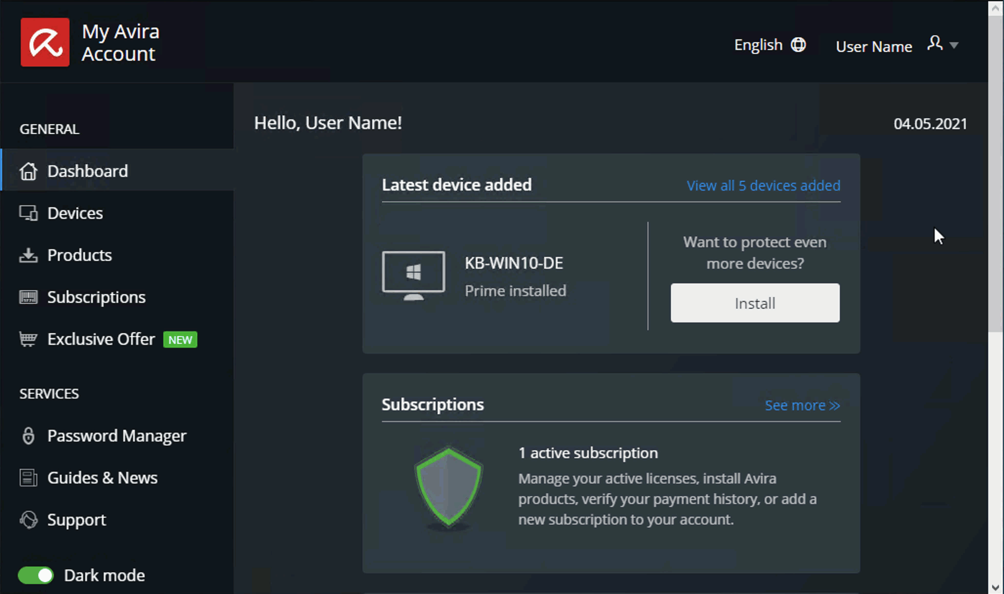Click the user profile icon
The height and width of the screenshot is (594, 1004).
click(935, 43)
